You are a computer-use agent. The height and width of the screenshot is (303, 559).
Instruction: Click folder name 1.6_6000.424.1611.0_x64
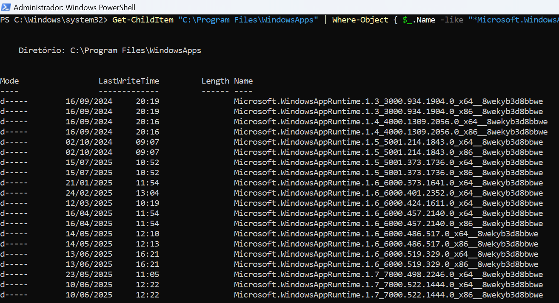point(388,203)
